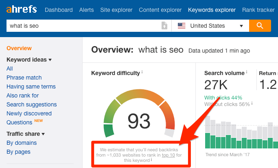Click info icon beside Keyword difficulty

click(x=142, y=73)
